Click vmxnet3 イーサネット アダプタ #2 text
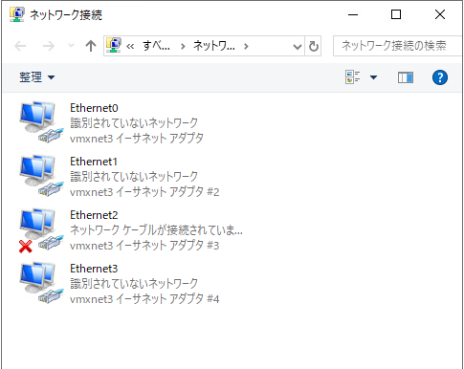464x369 pixels. (144, 192)
